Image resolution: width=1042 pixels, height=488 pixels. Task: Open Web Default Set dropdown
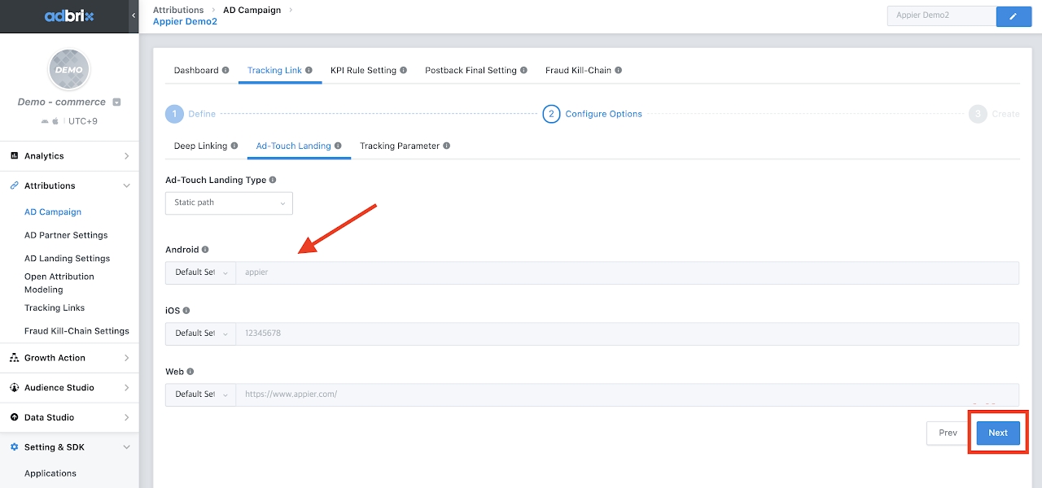[x=200, y=394]
